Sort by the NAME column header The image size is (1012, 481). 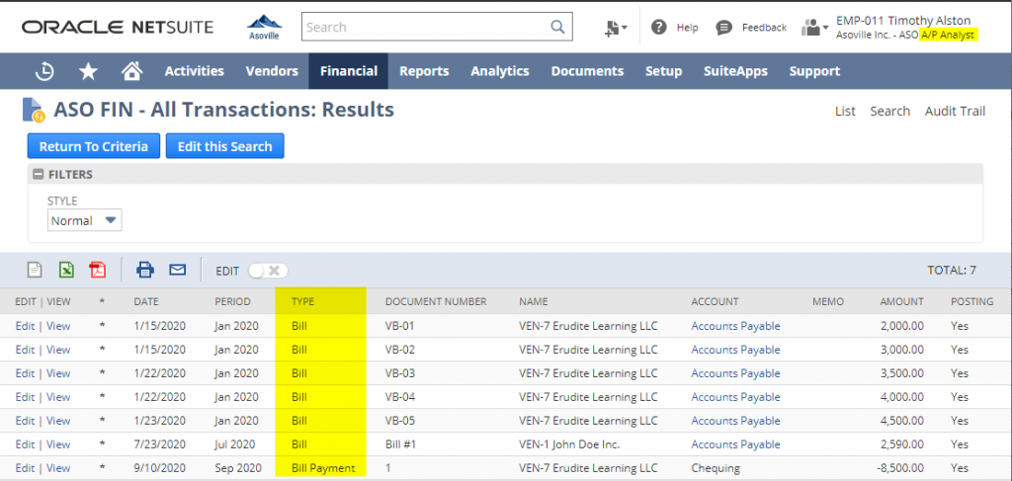[x=533, y=301]
